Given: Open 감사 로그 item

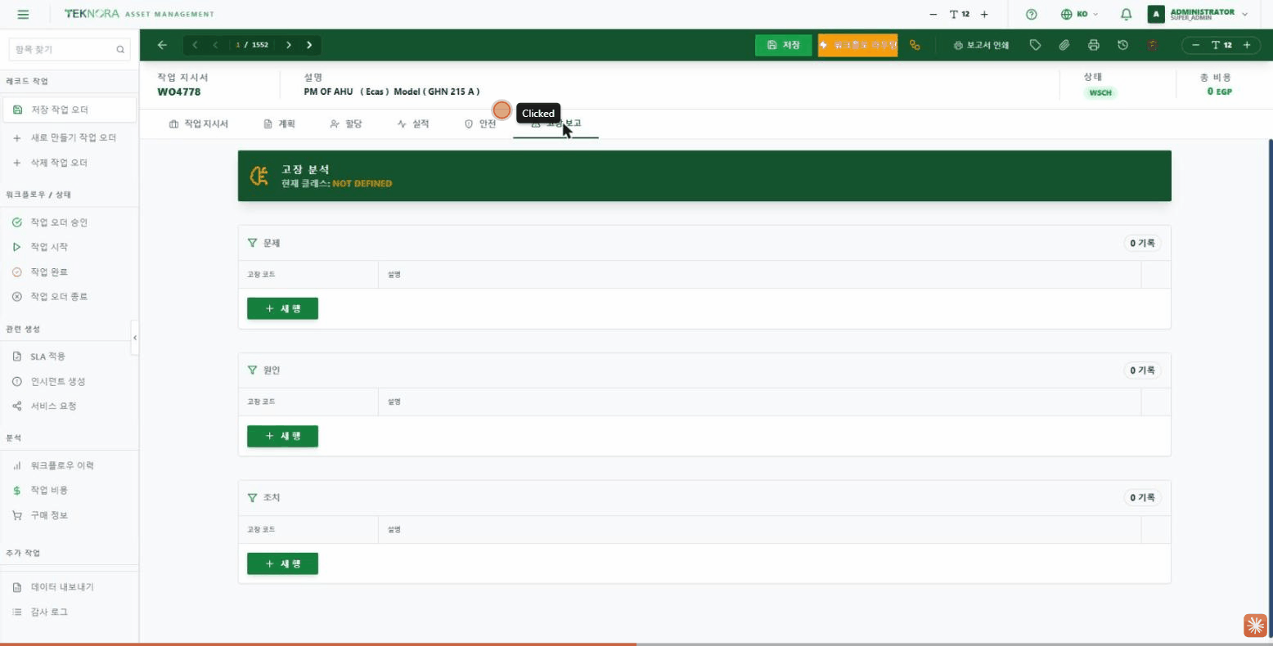Looking at the screenshot, I should (x=70, y=612).
